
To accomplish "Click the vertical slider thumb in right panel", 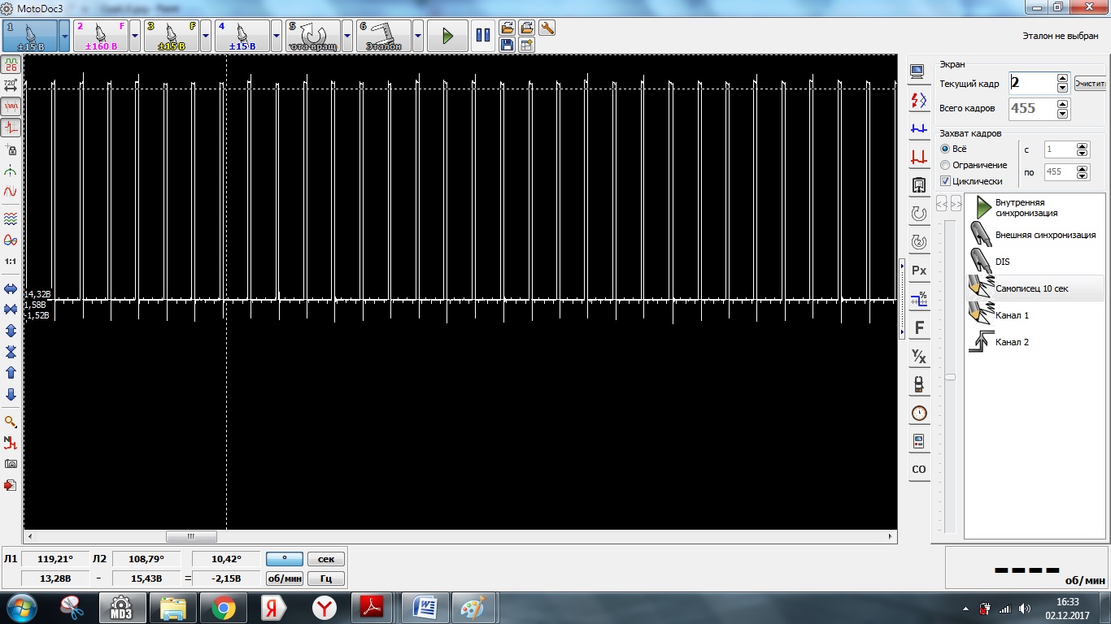I will [x=949, y=377].
